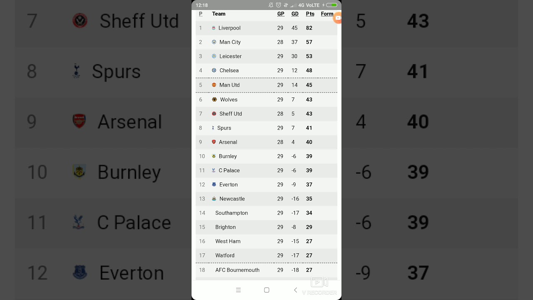Image resolution: width=533 pixels, height=300 pixels.
Task: Tap the battery indicator in status bar
Action: (x=331, y=5)
